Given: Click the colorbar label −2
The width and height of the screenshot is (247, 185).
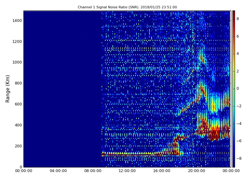Looking at the screenshot, I should point(239,106).
